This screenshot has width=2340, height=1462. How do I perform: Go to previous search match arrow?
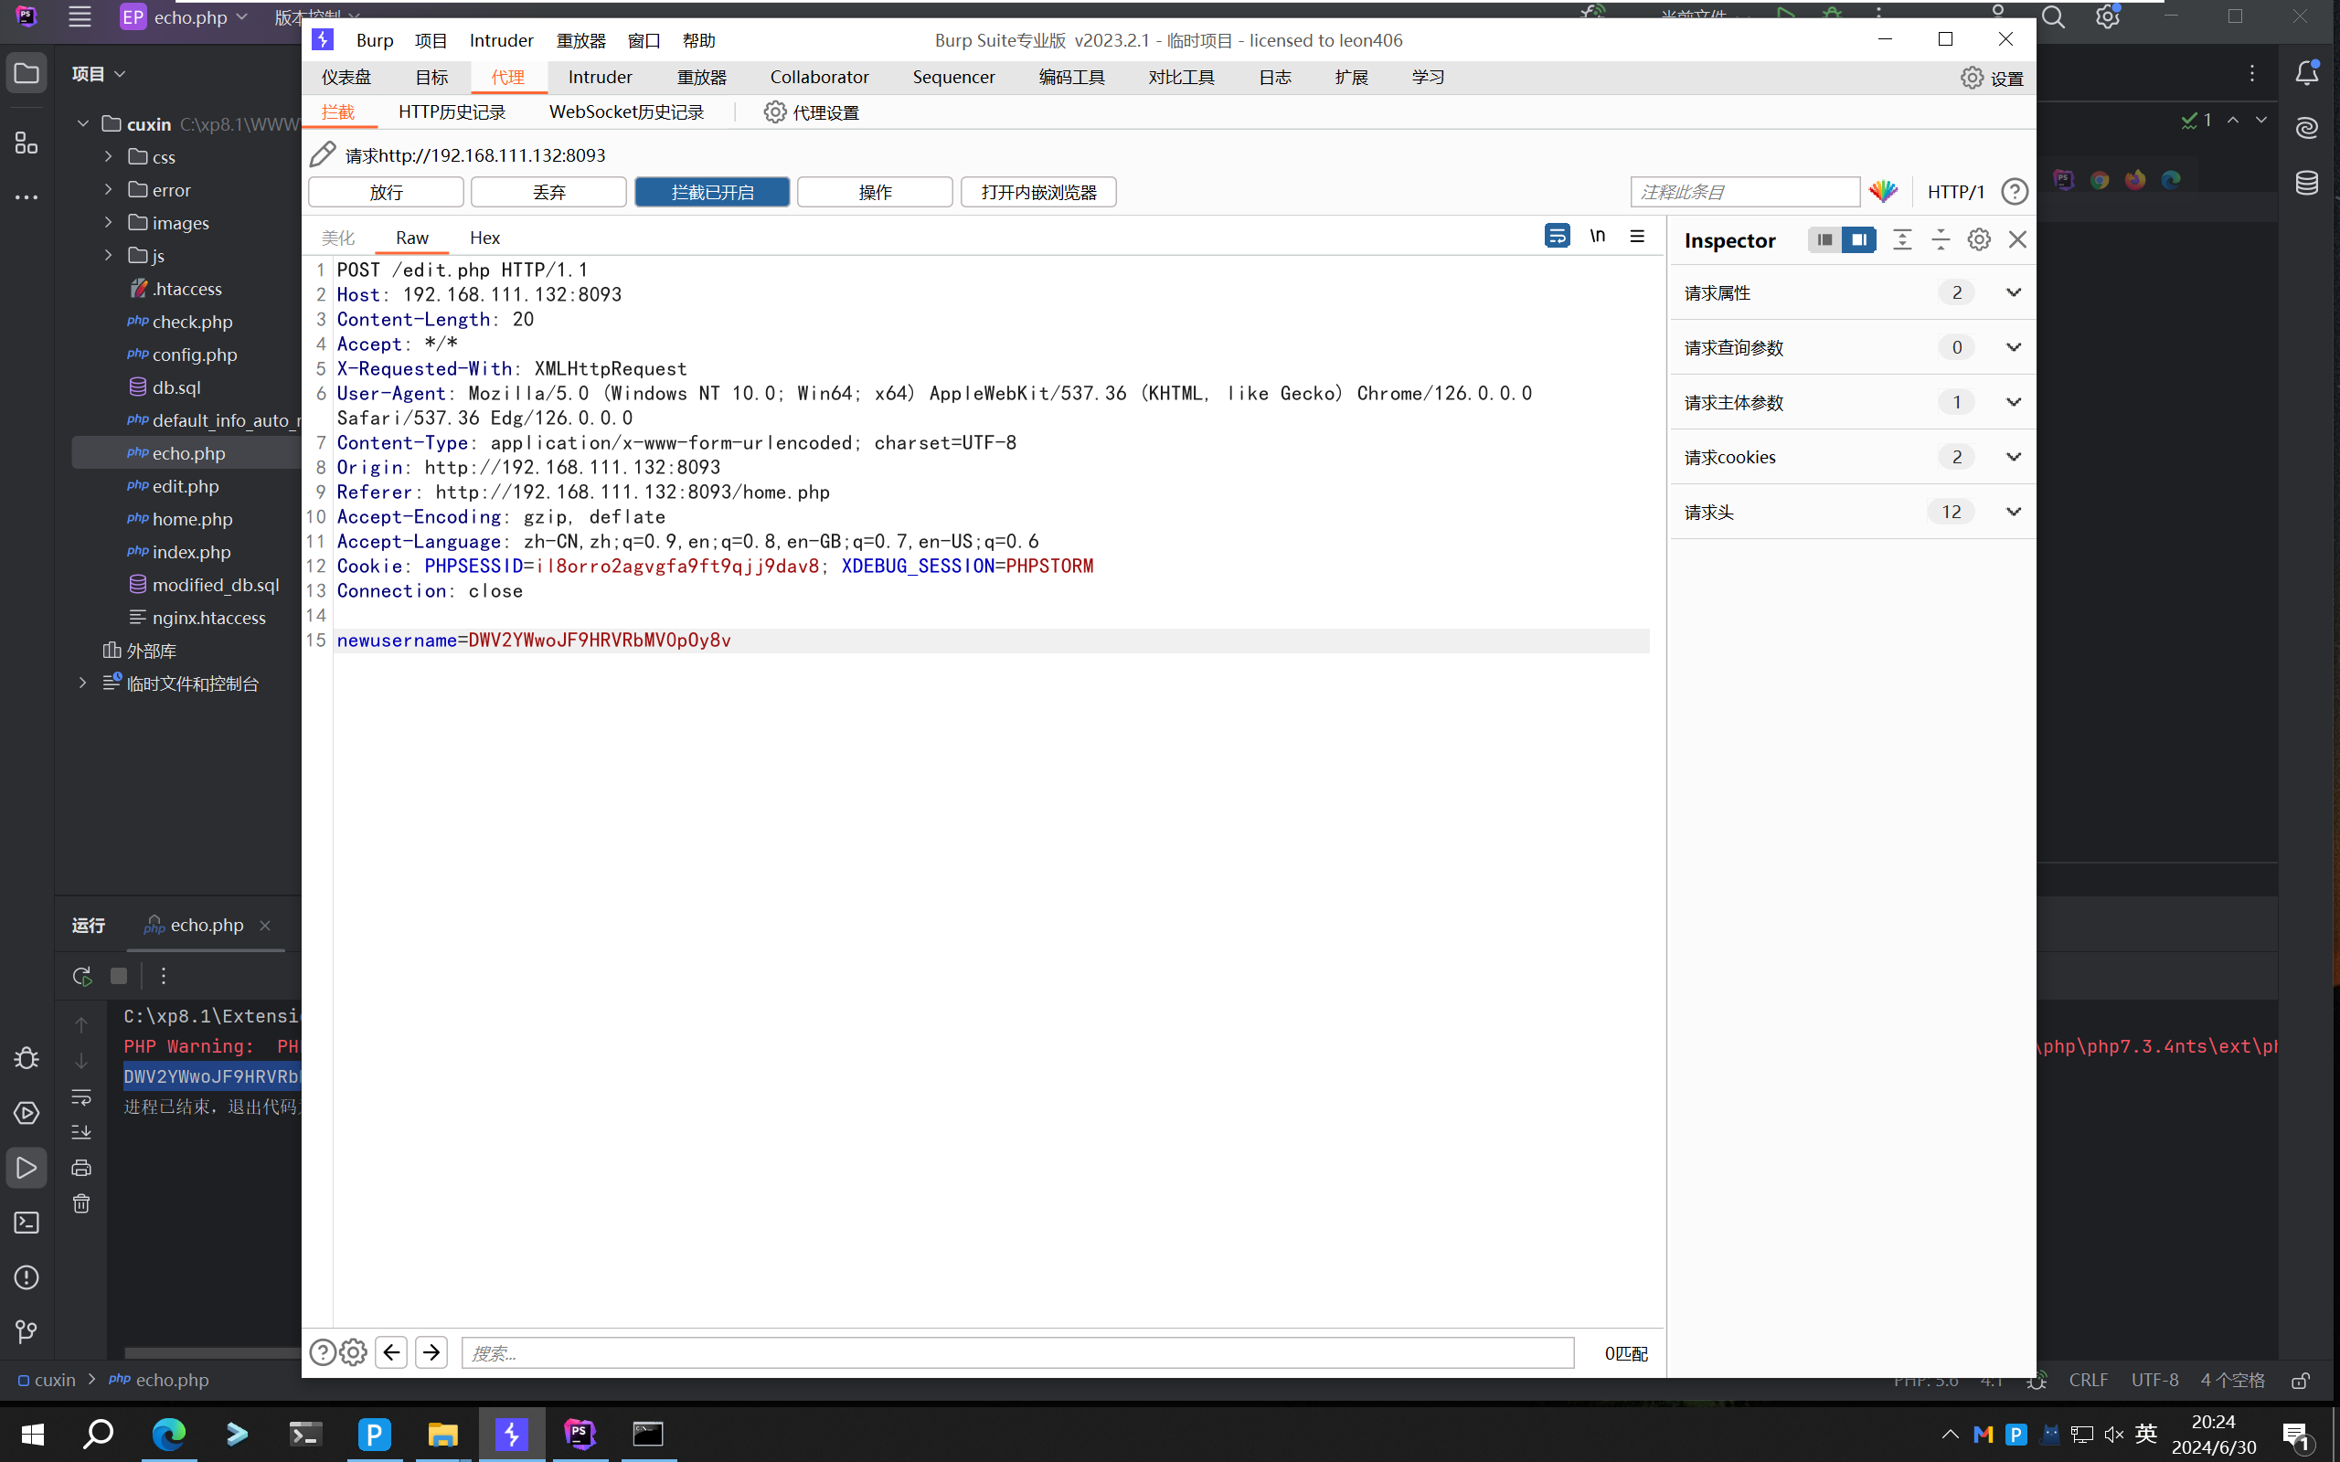tap(391, 1351)
